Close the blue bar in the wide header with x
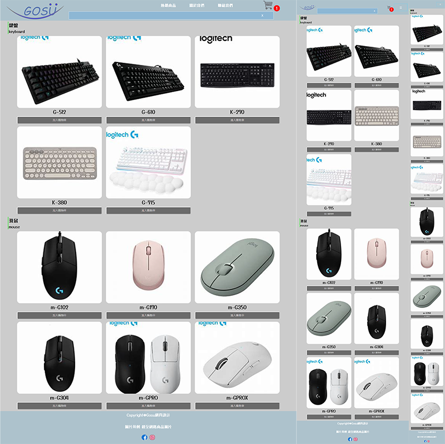Image resolution: width=445 pixels, height=444 pixels. coord(262,16)
